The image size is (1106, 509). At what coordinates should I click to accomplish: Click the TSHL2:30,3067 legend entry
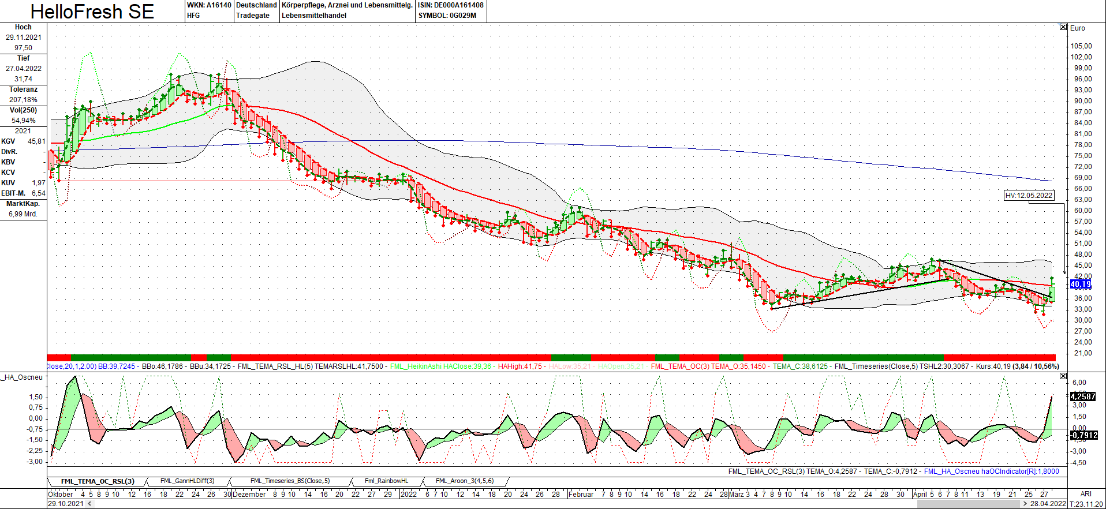[x=943, y=366]
